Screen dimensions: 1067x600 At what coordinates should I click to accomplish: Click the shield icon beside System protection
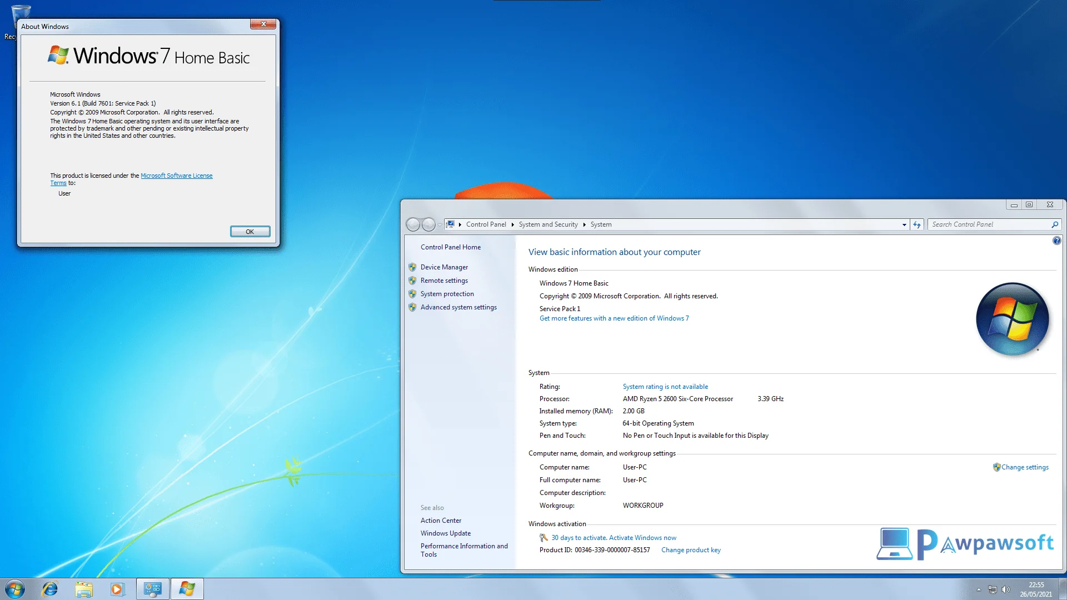click(x=412, y=294)
